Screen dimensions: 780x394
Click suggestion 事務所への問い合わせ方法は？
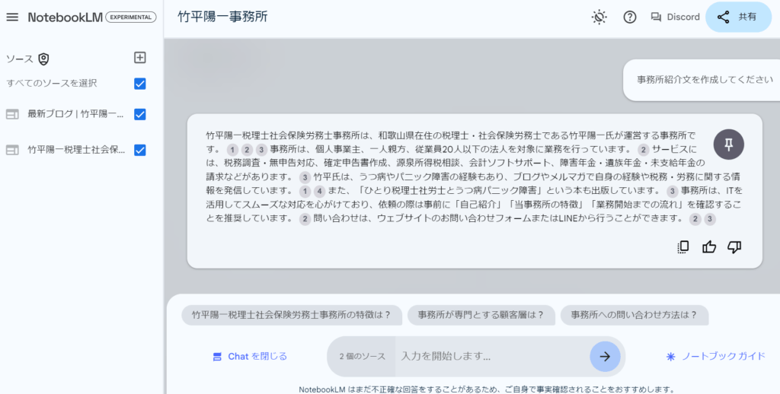click(x=635, y=315)
